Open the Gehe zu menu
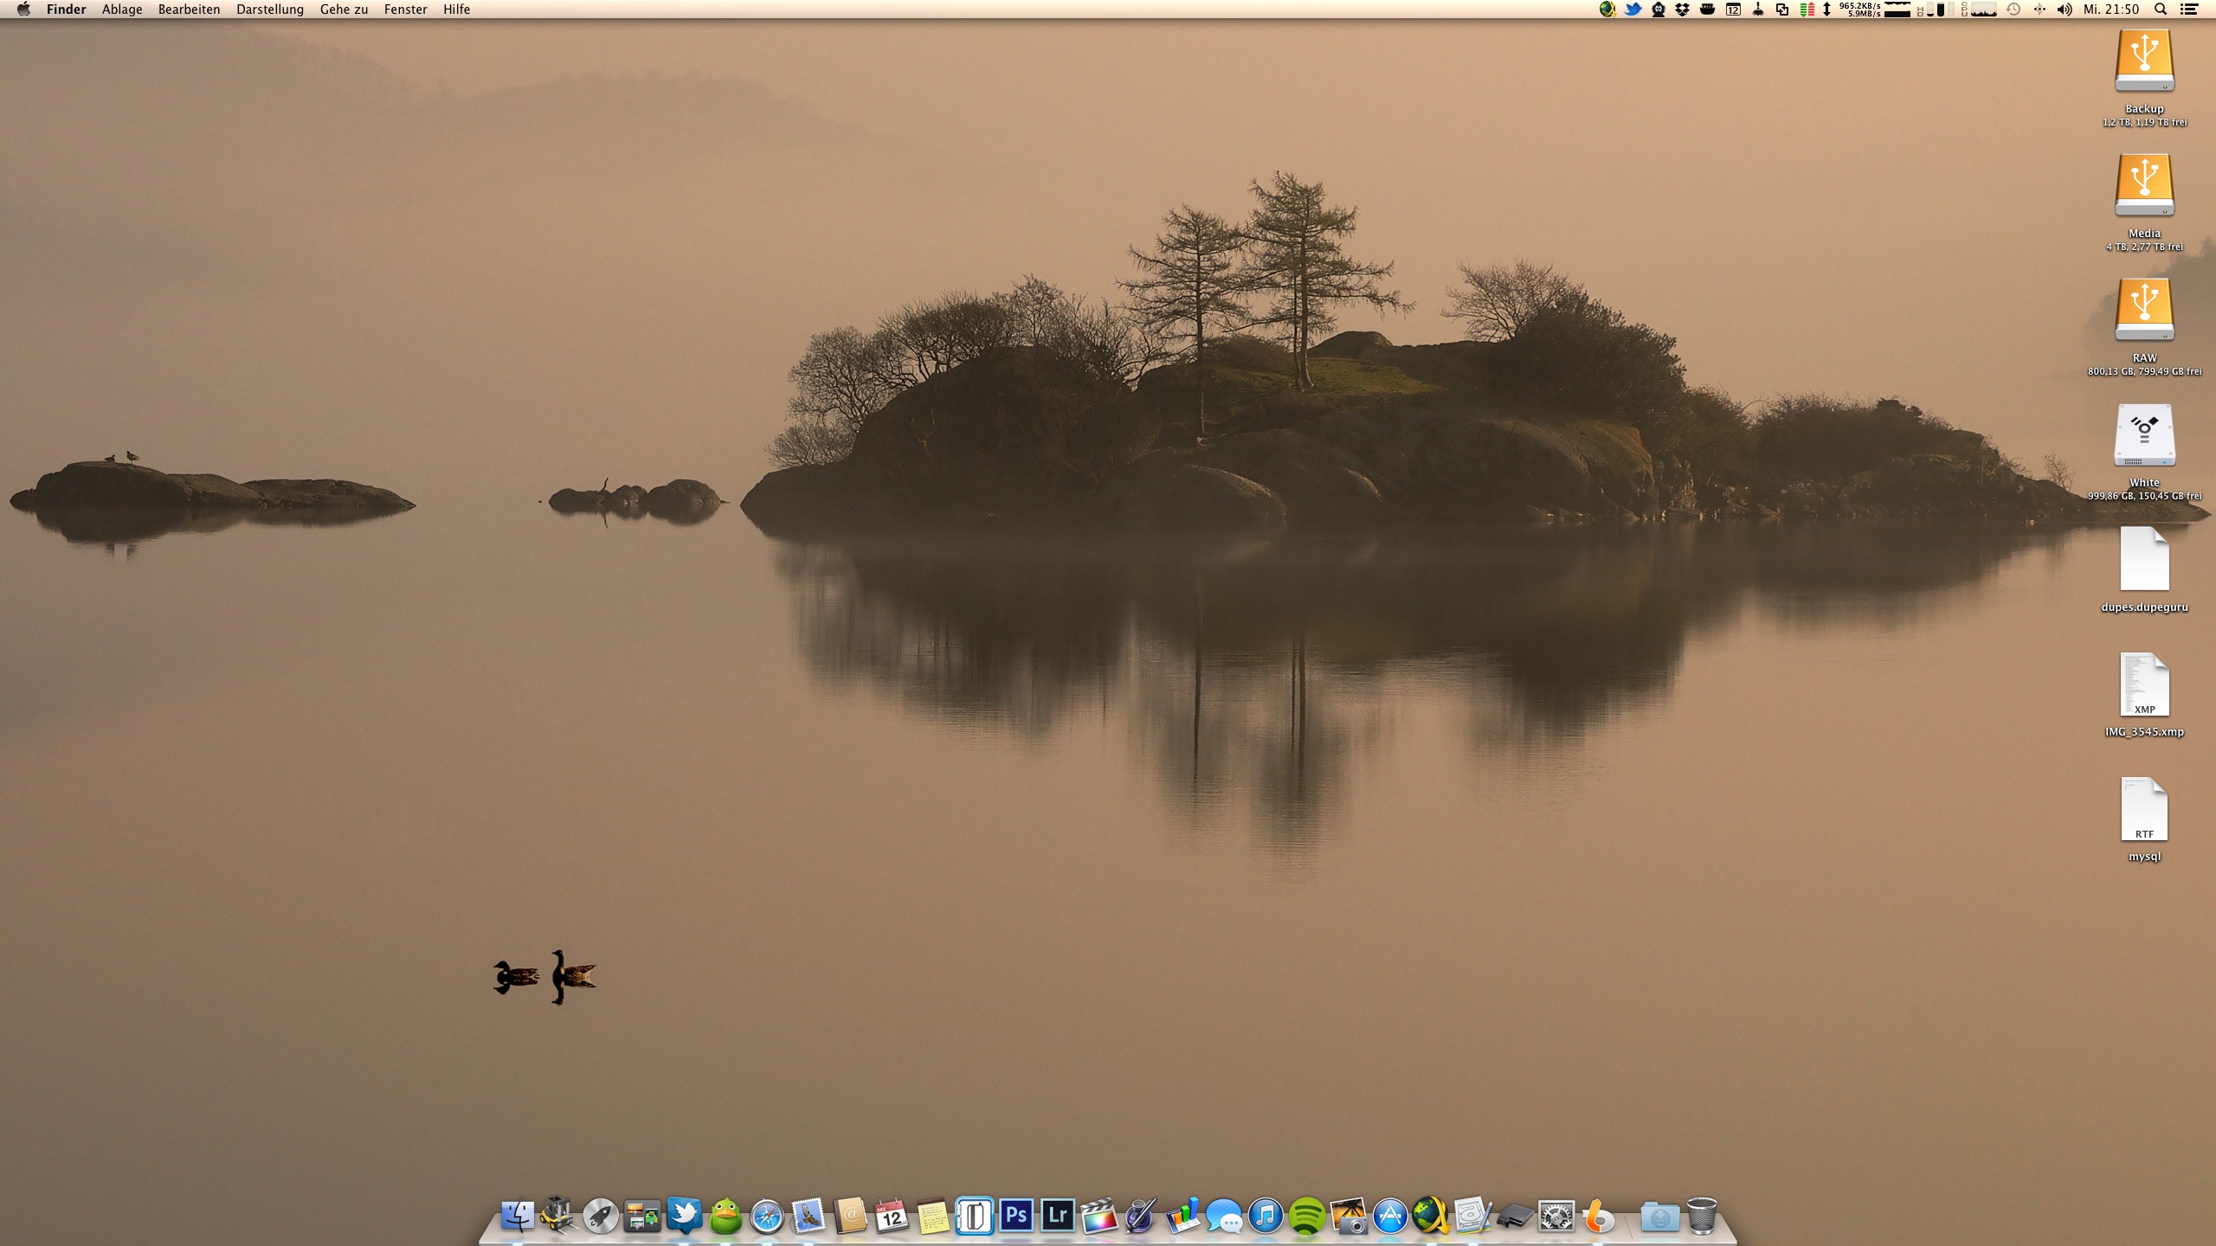 [x=344, y=10]
